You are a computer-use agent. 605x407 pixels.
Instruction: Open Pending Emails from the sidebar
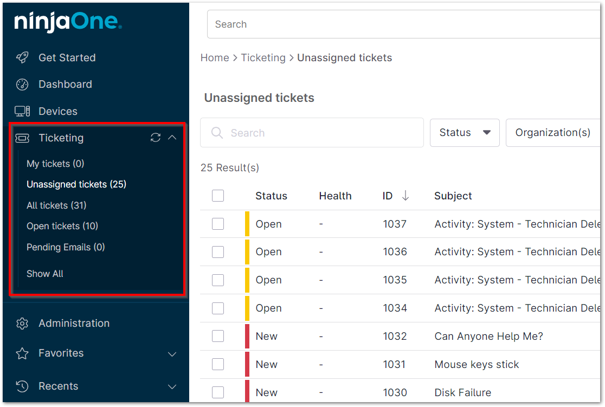(x=65, y=247)
